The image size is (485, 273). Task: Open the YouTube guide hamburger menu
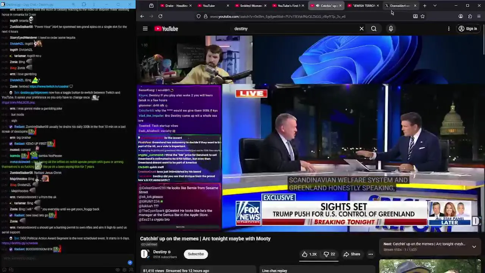[x=145, y=28]
